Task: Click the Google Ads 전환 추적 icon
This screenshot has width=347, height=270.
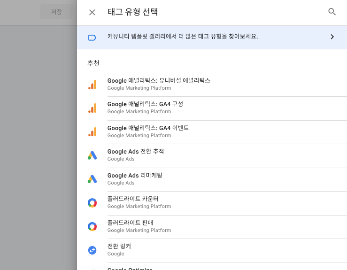Action: 93,155
